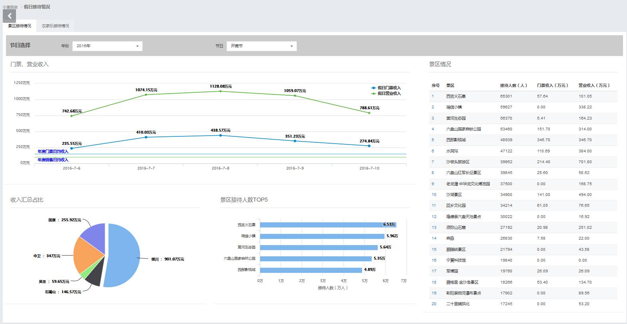Click the 1074.15万元 data point

(146, 95)
